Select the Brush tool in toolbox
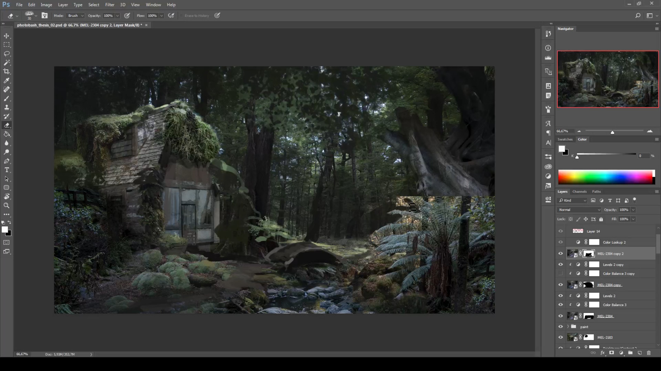661x371 pixels. (7, 99)
